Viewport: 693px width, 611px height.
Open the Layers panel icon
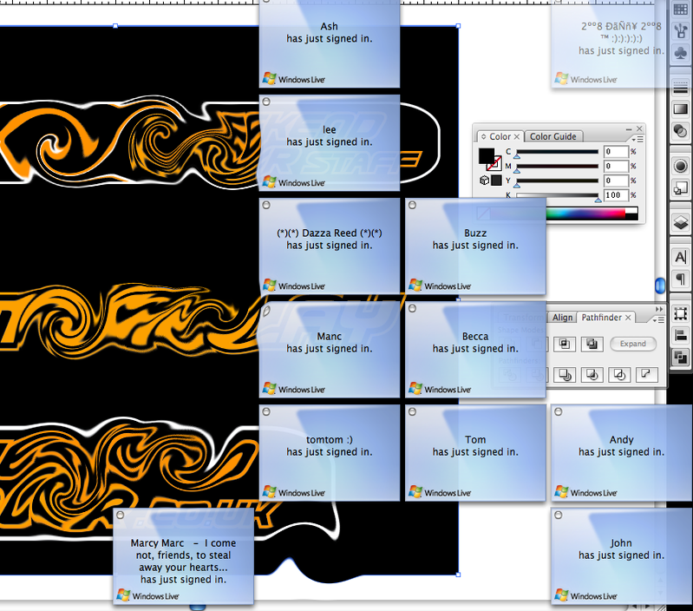681,221
